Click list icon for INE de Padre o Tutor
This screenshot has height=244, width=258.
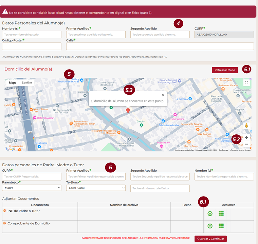(x=221, y=213)
